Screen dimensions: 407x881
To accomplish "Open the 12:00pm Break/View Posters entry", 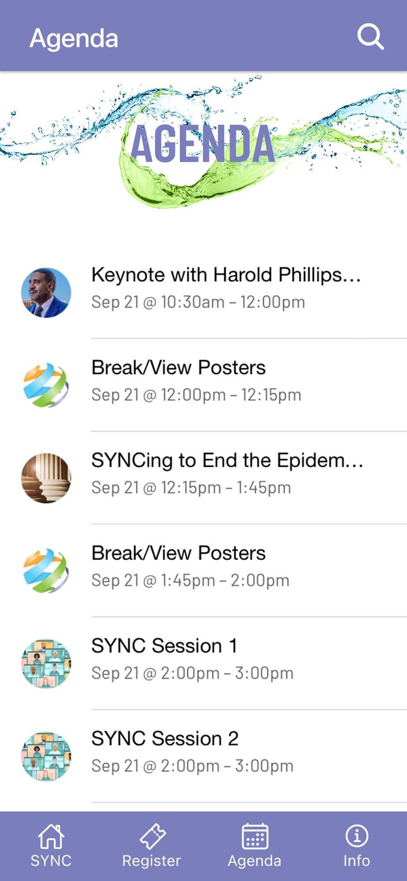I will [178, 368].
